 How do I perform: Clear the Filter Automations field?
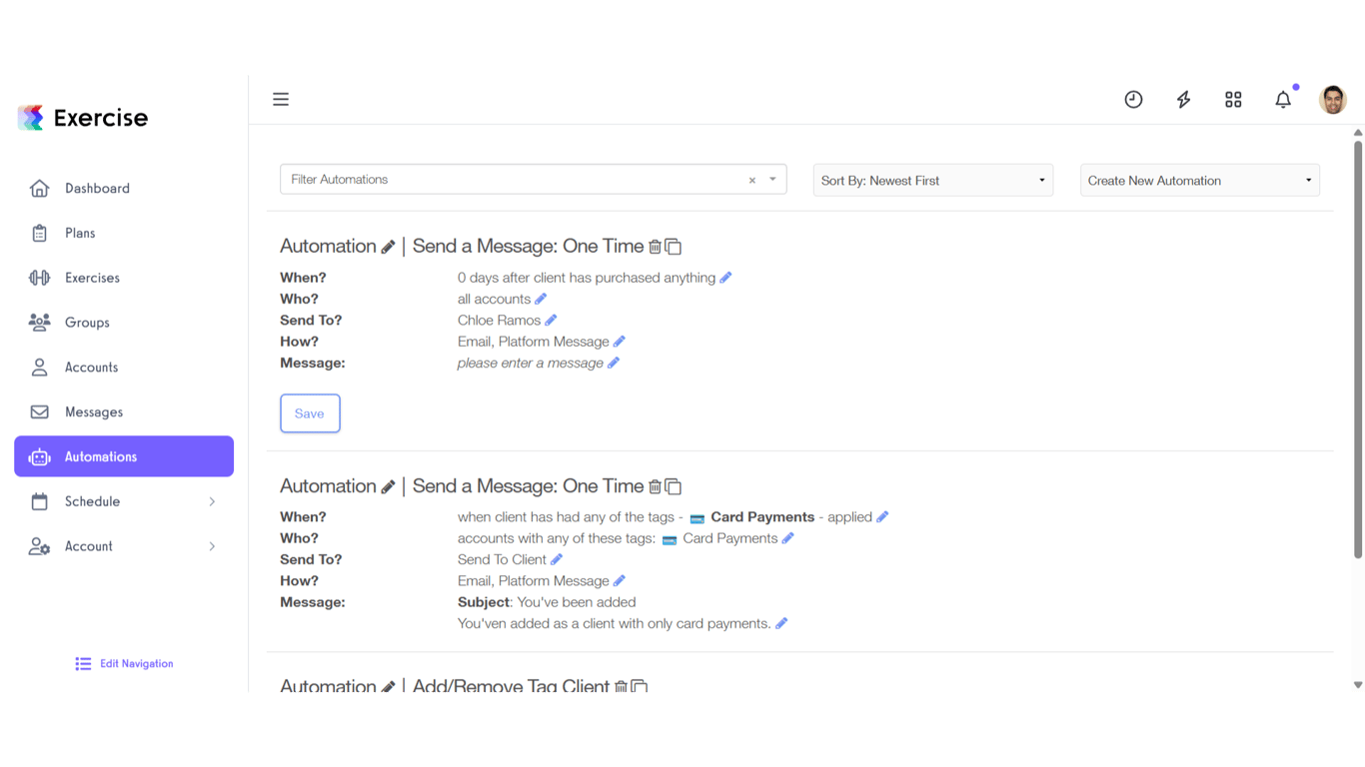click(x=752, y=181)
